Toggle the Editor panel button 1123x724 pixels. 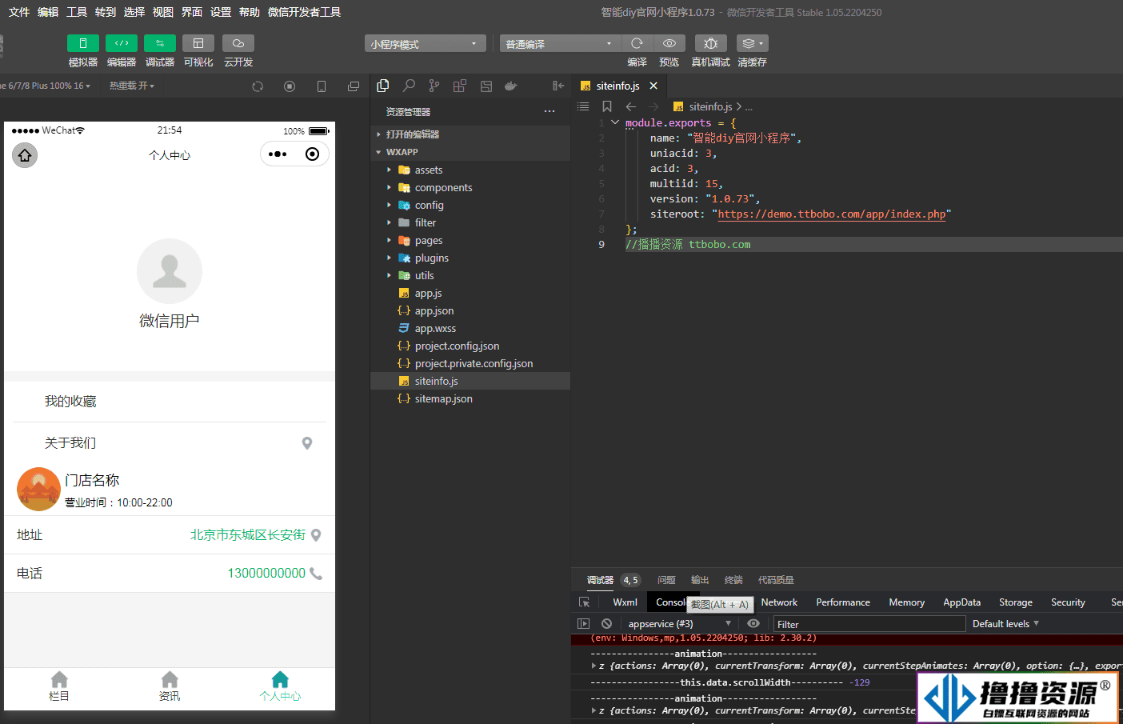pyautogui.click(x=122, y=43)
